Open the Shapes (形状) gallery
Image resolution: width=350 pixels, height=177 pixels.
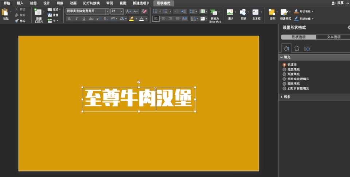pos(243,15)
